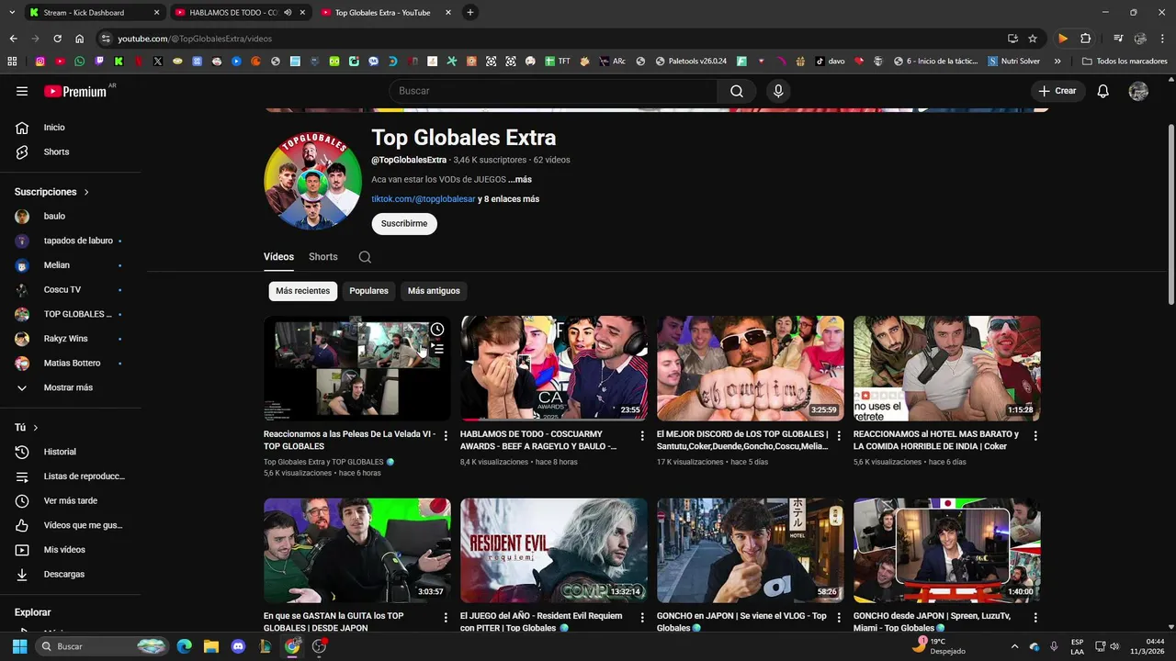The height and width of the screenshot is (661, 1176).
Task: Open options for REACCIONAMOS al HOTEL video
Action: [1035, 436]
